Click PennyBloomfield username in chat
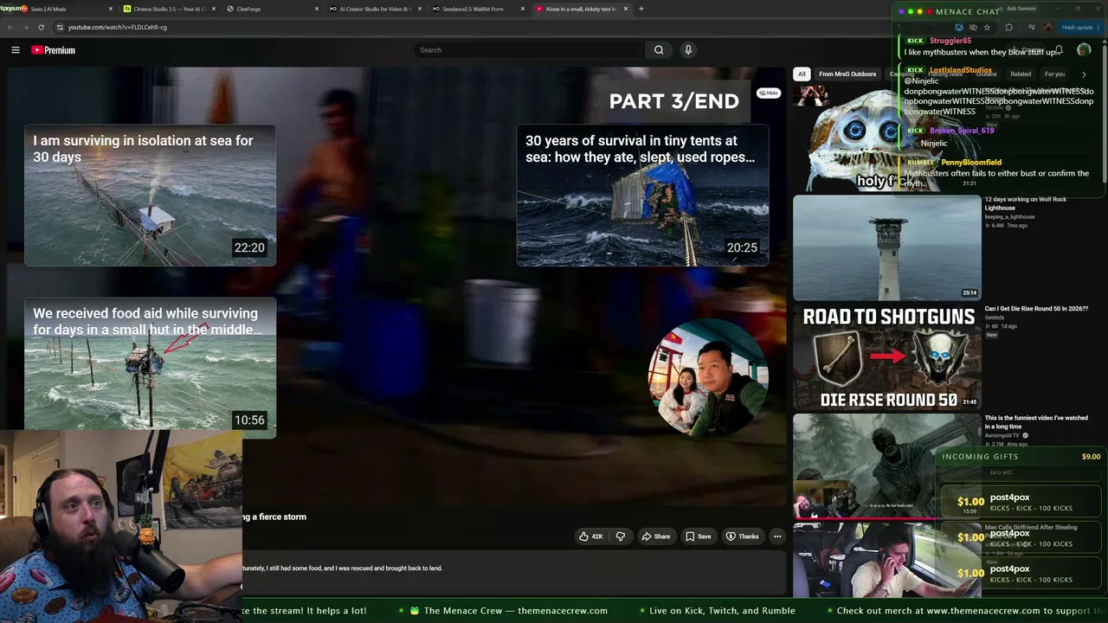This screenshot has width=1108, height=623. [971, 162]
